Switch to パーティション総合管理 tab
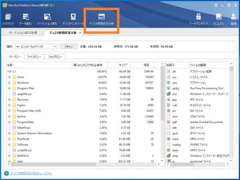The image size is (240, 180). pos(23,33)
